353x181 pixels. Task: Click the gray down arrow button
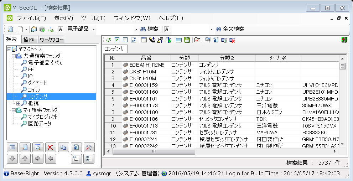[12, 159]
